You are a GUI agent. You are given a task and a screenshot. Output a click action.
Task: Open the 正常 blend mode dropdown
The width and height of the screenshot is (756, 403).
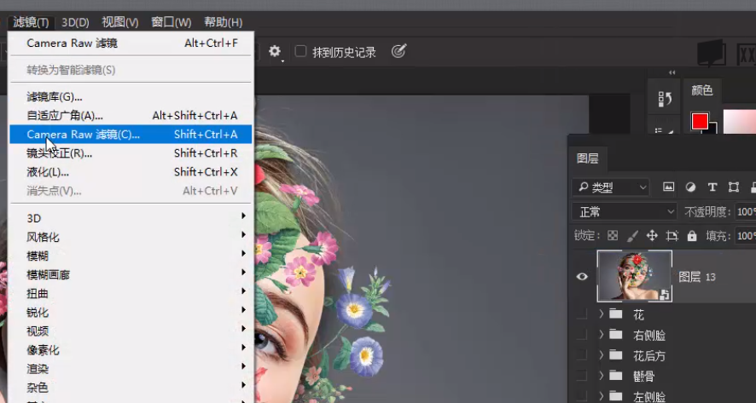[x=625, y=211]
